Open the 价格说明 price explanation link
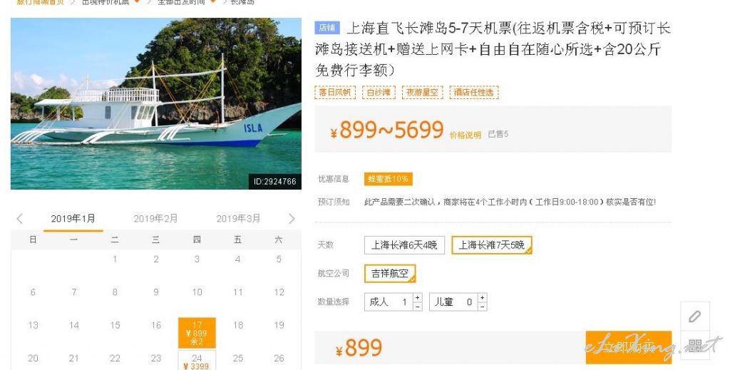This screenshot has width=730, height=370. click(465, 135)
